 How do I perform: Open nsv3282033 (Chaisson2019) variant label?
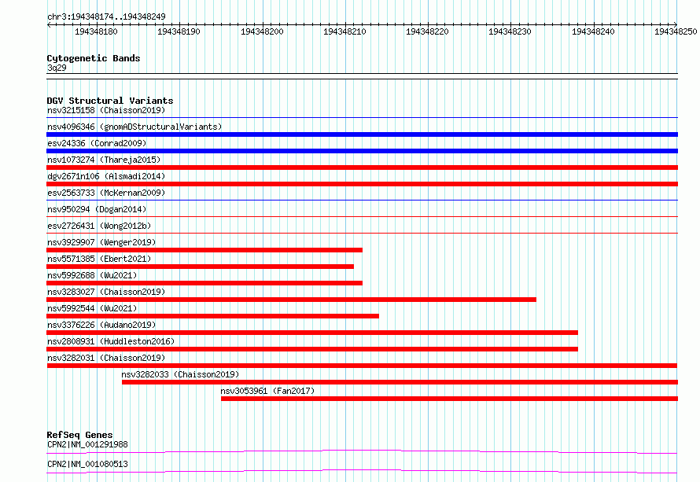click(180, 374)
